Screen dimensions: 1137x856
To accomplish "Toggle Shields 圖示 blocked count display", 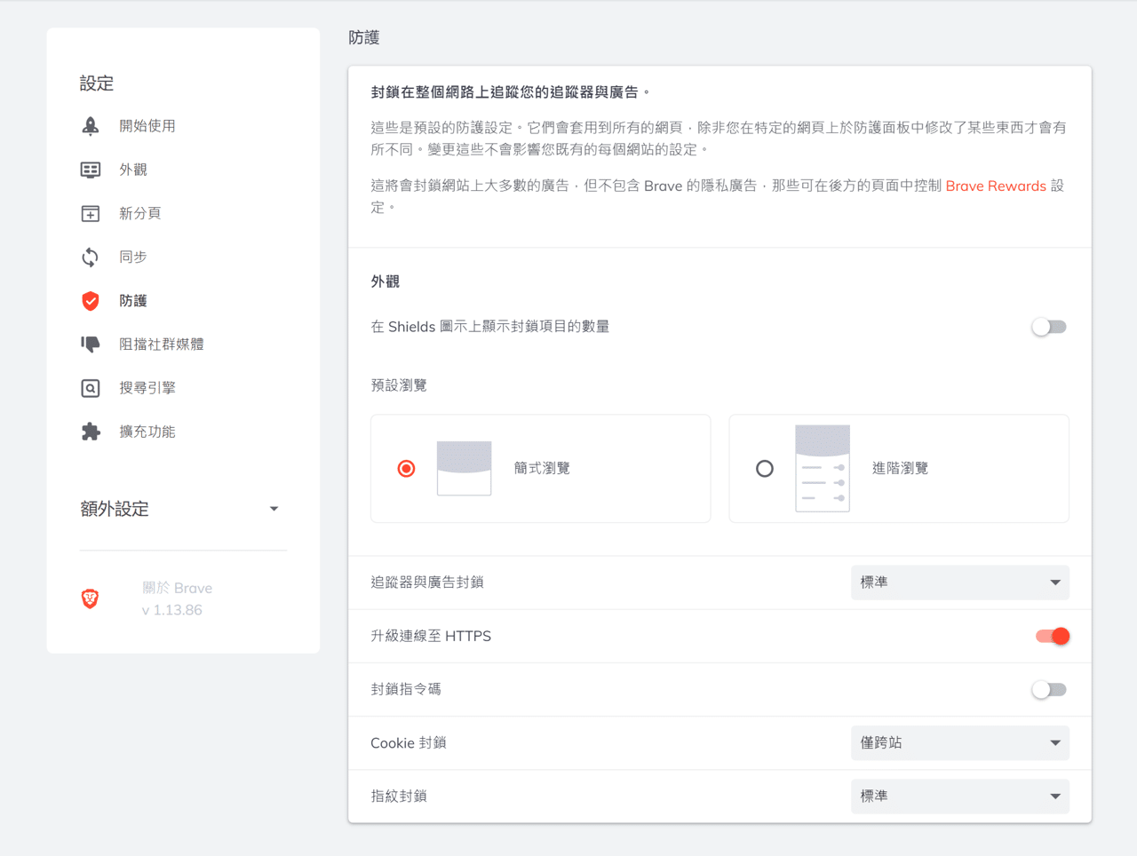I will tap(1049, 327).
